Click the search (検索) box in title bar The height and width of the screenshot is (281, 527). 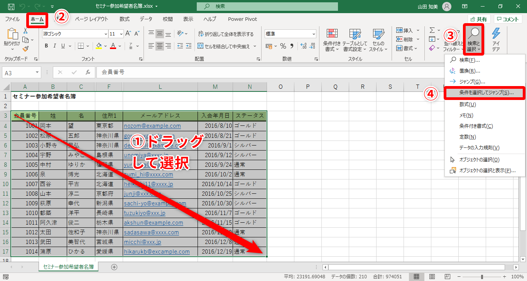(x=267, y=7)
